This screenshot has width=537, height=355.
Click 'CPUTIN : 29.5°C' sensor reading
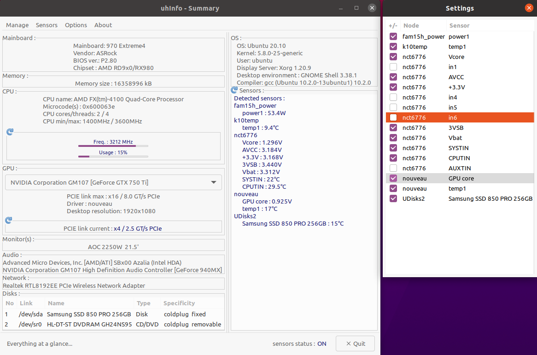point(264,186)
